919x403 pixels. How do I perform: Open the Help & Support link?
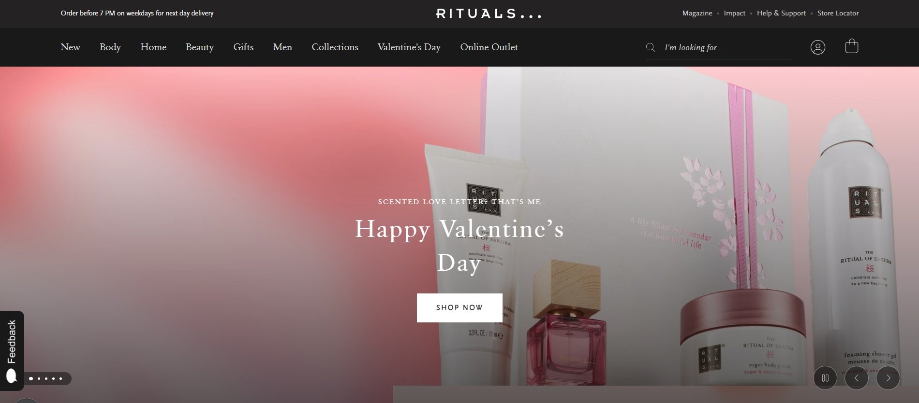(x=781, y=14)
